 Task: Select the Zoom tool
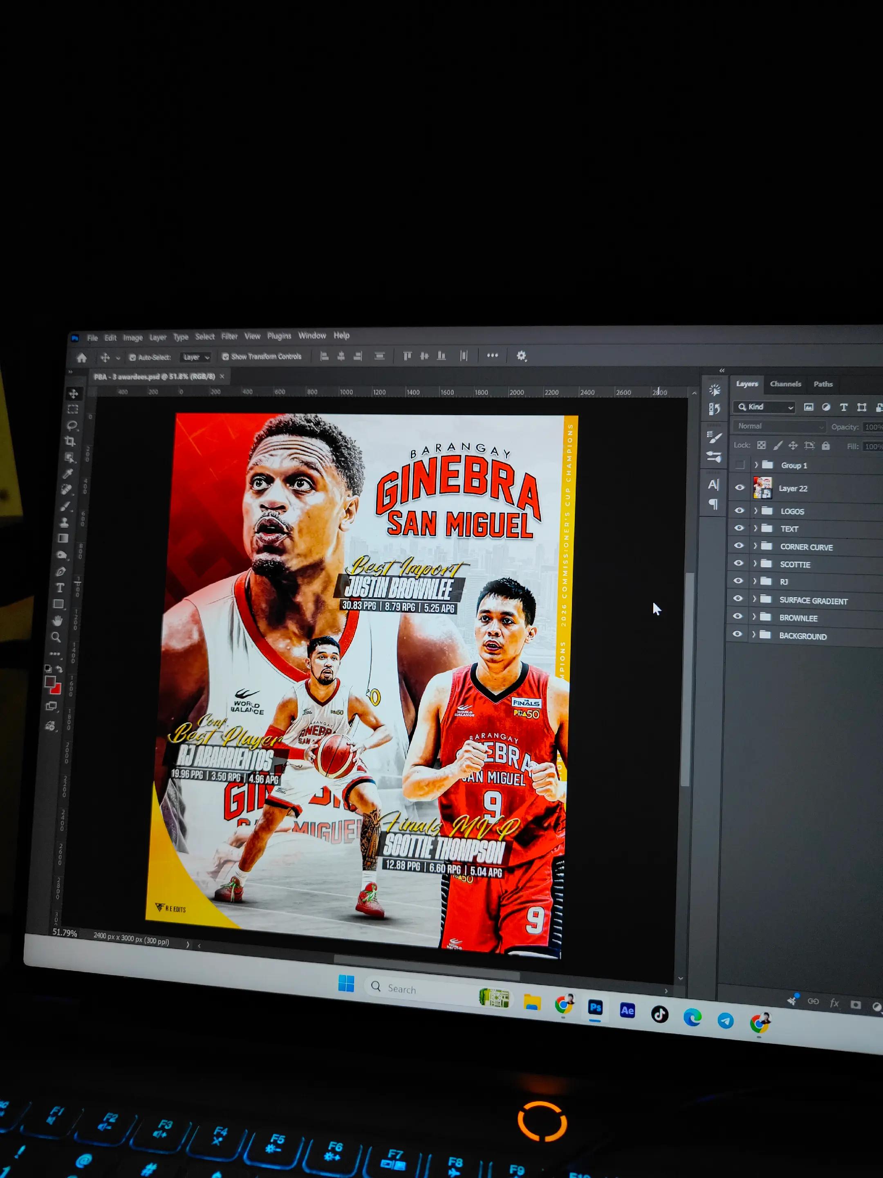click(56, 637)
